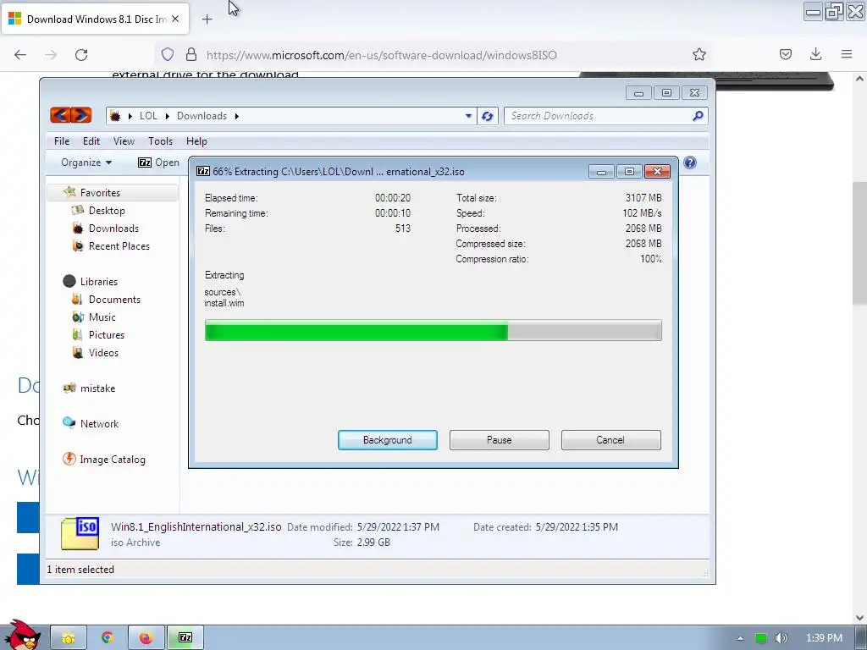Click the mistake computer icon in sidebar
The image size is (867, 650).
(69, 388)
